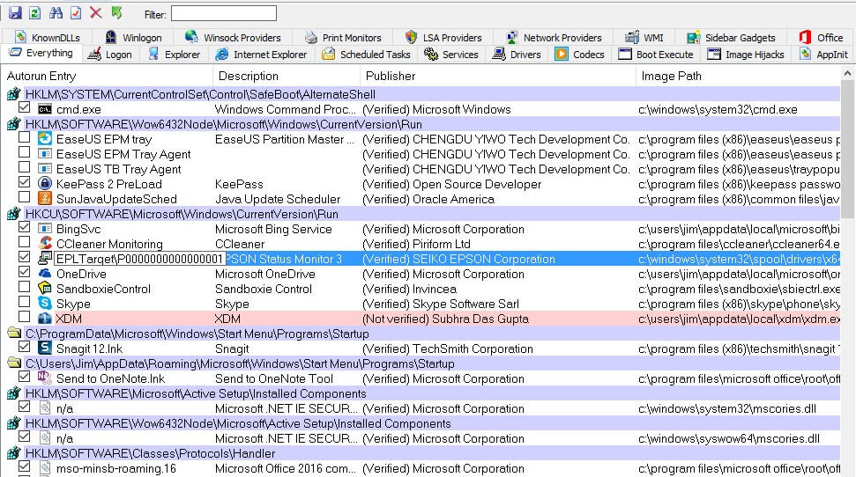Click the Skype entry icon
856x477 pixels.
click(x=45, y=303)
